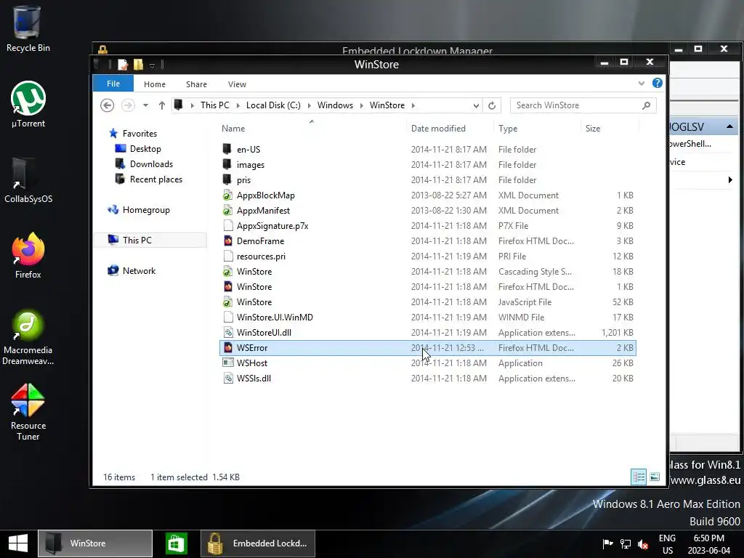Image resolution: width=744 pixels, height=558 pixels.
Task: Open the ENG US language indicator
Action: (667, 543)
